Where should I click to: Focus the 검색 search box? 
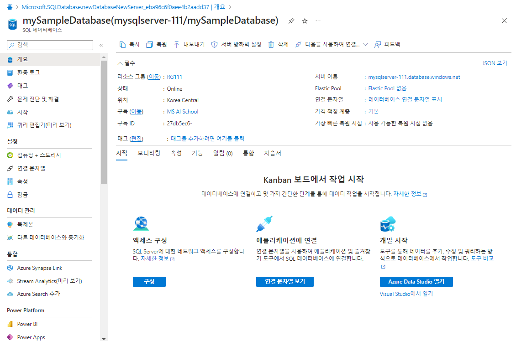[x=50, y=45]
